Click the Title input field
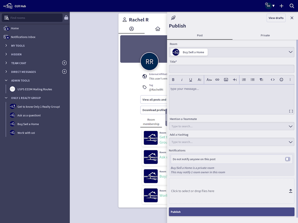Image resolution: width=298 pixels, height=223 pixels. [232, 69]
